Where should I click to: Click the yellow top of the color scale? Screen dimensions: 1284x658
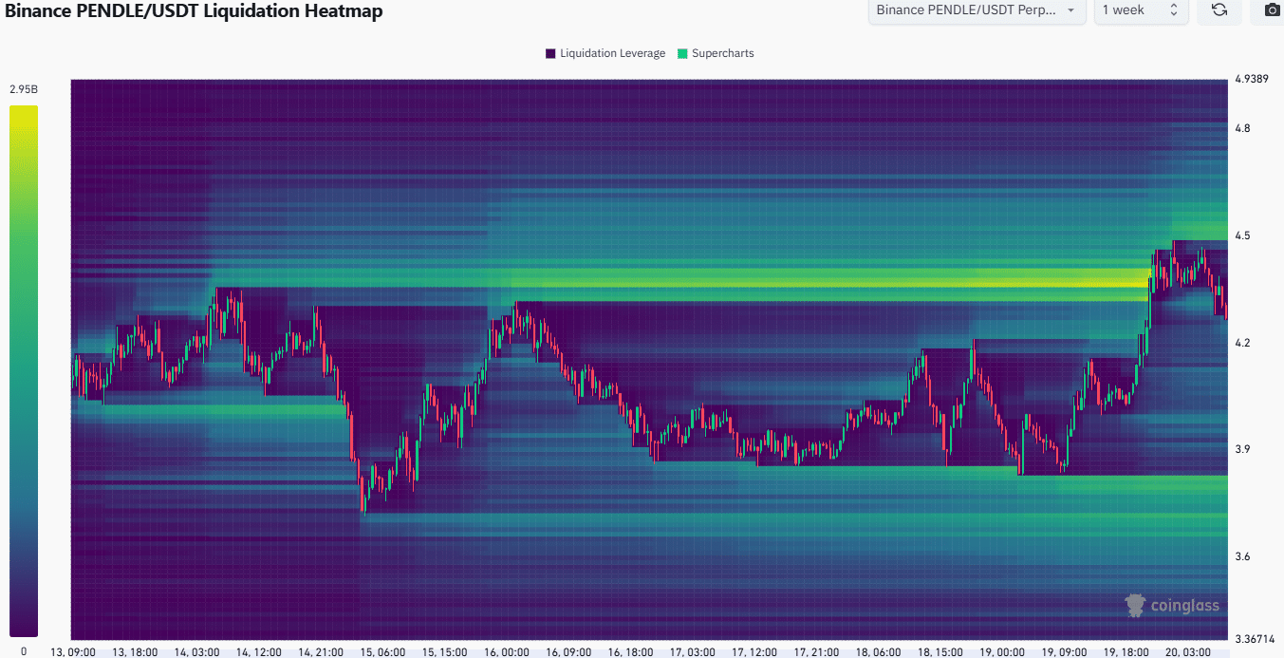[24, 112]
